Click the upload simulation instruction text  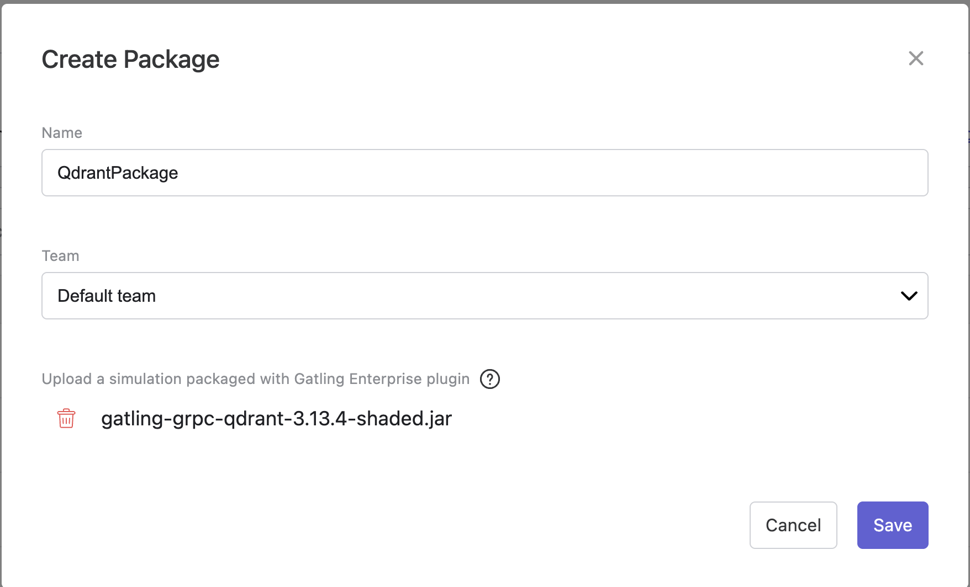[256, 379]
